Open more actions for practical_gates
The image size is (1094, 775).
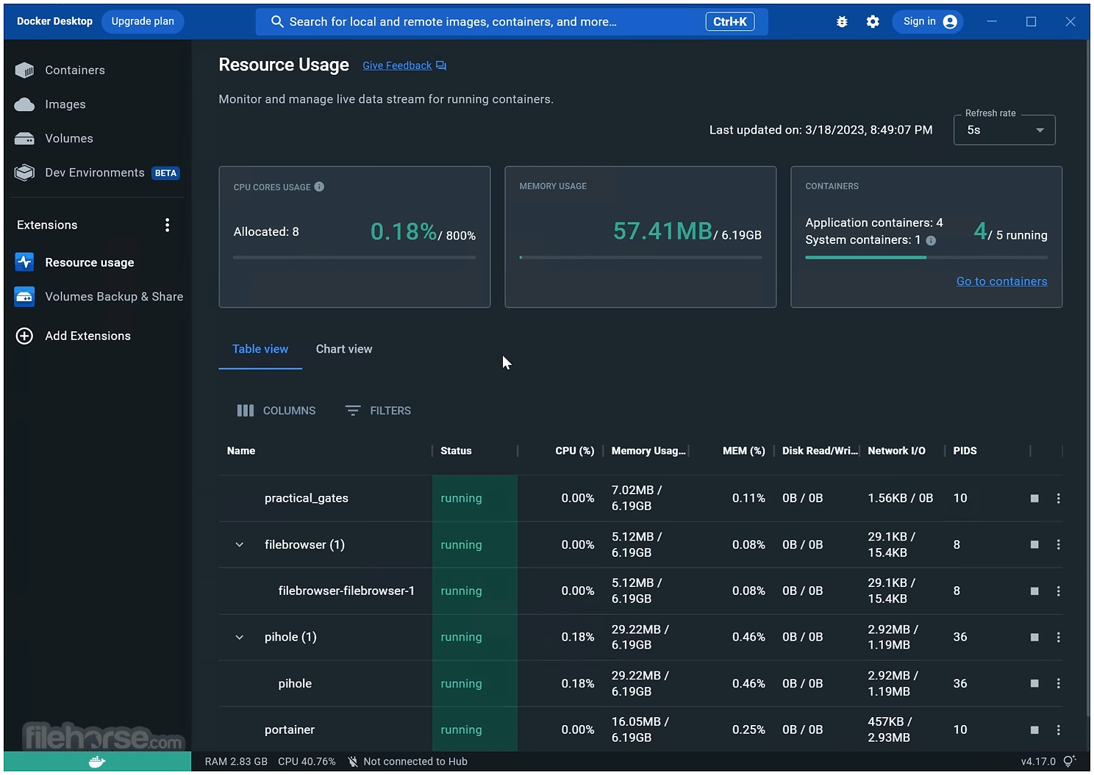coord(1059,498)
